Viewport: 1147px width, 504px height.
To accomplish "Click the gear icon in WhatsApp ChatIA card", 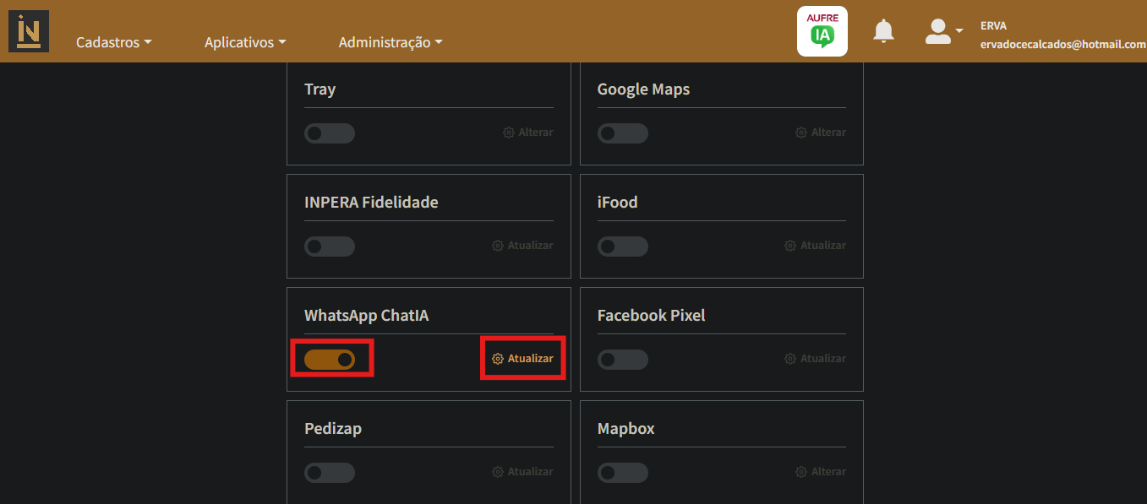I will click(x=498, y=359).
